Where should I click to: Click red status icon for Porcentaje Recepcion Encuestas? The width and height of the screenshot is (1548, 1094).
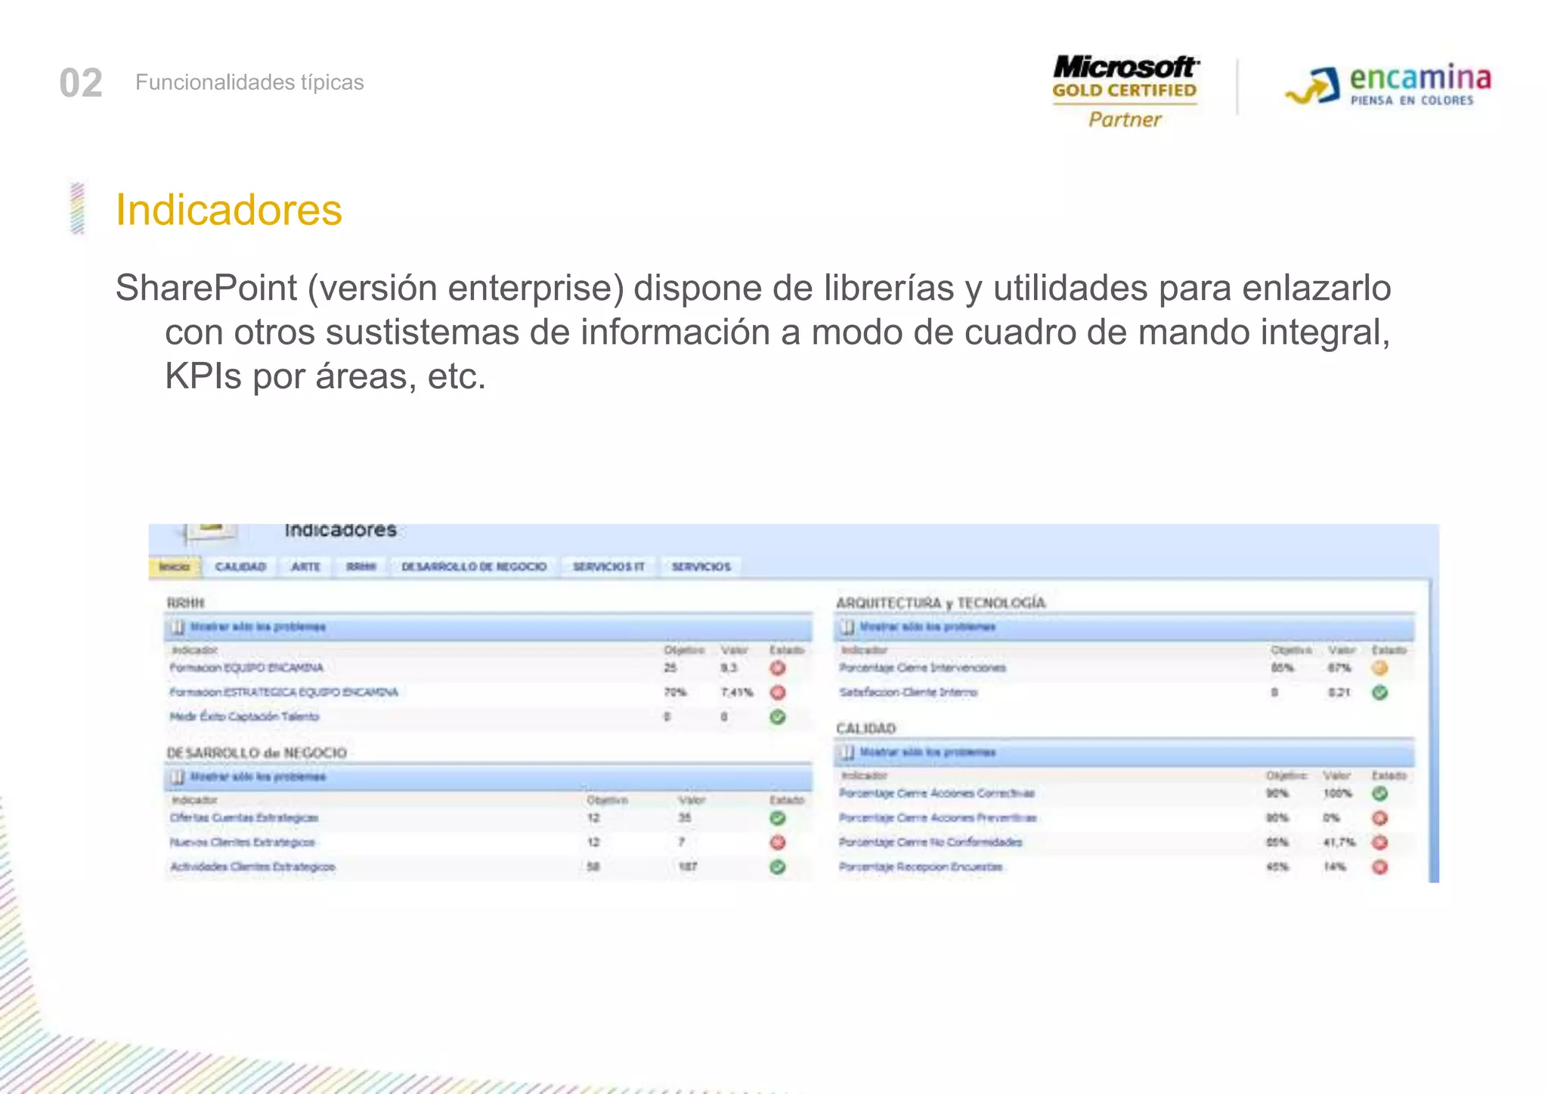point(1379,867)
